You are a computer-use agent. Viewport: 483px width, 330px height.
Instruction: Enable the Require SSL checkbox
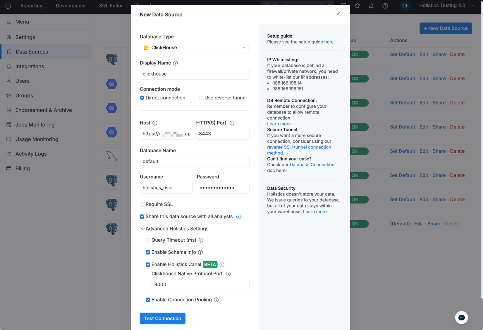[x=142, y=205]
